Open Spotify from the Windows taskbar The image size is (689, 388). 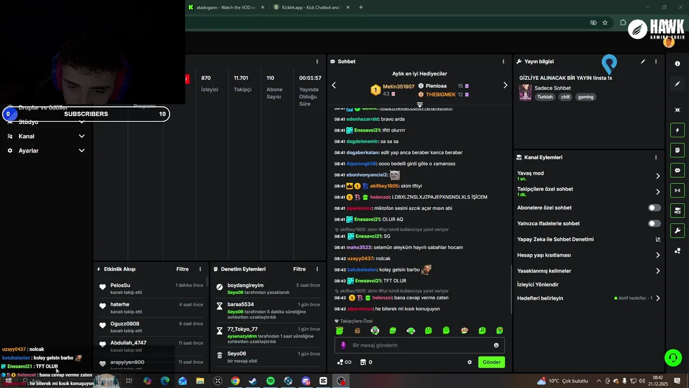pos(271,381)
